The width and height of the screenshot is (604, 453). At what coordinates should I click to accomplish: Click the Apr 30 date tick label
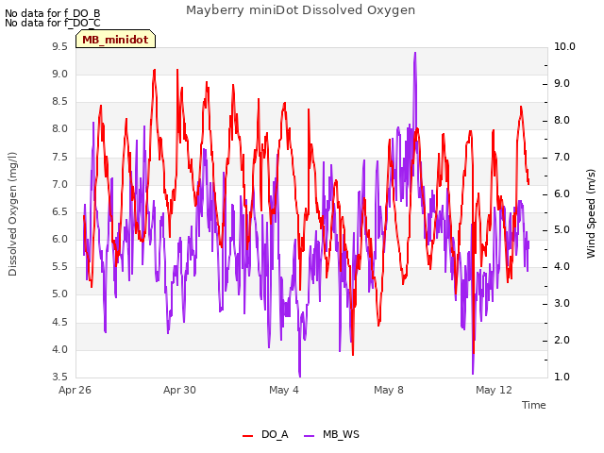click(179, 390)
